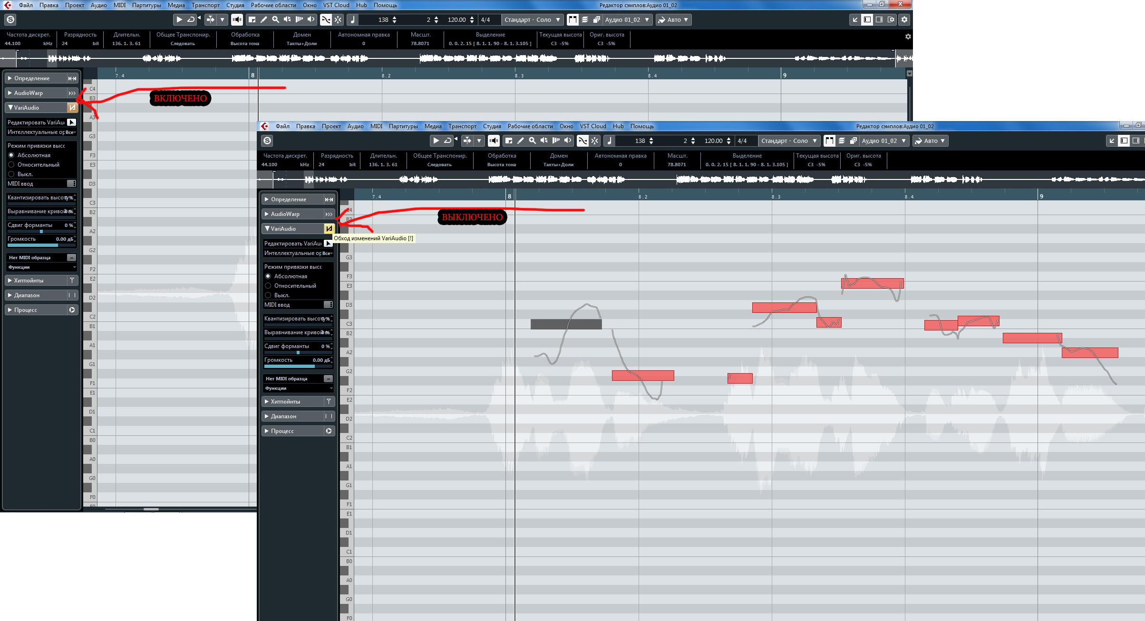Toggle Bypass VariAudio changes in the front window
This screenshot has height=621, width=1145.
click(x=329, y=229)
